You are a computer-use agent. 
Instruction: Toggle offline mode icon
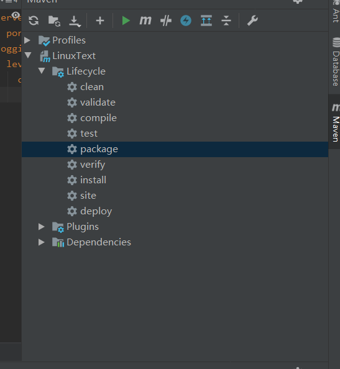[x=186, y=20]
